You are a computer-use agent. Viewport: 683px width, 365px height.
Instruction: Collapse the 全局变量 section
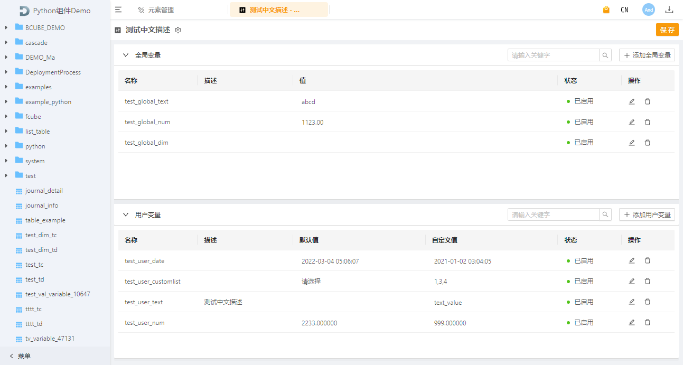point(126,55)
